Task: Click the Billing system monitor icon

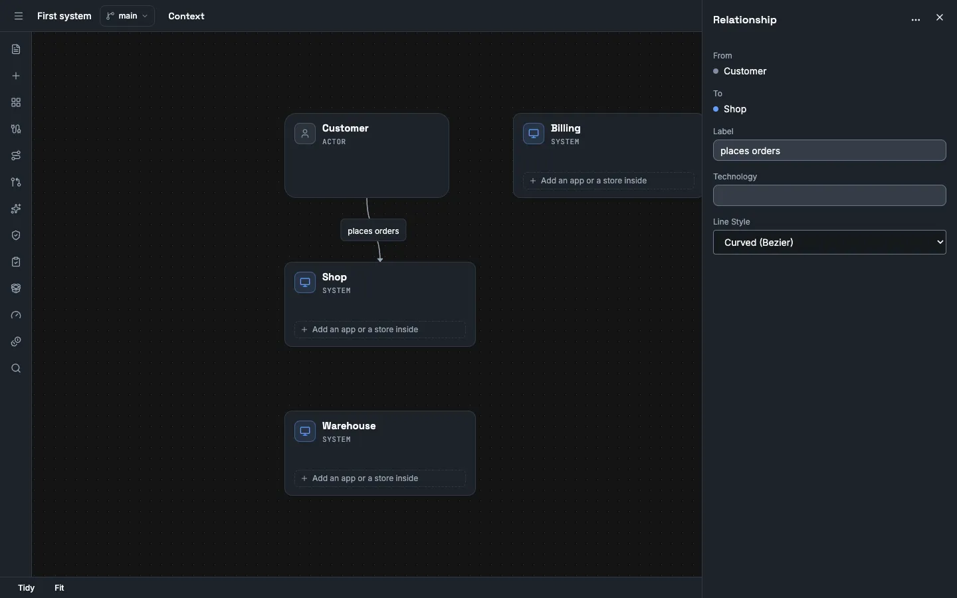Action: tap(534, 134)
